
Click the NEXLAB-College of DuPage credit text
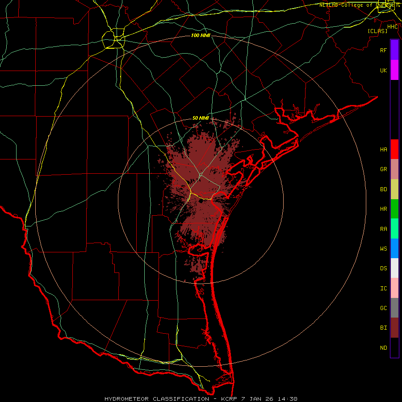[360, 5]
